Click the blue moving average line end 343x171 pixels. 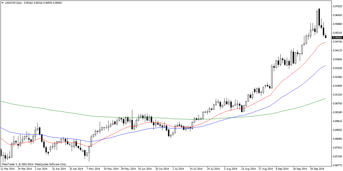pyautogui.click(x=325, y=66)
